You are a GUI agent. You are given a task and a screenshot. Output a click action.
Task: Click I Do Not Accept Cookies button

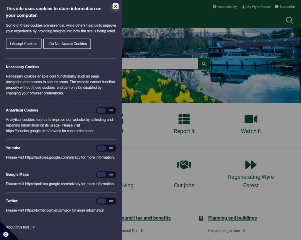pos(67,44)
